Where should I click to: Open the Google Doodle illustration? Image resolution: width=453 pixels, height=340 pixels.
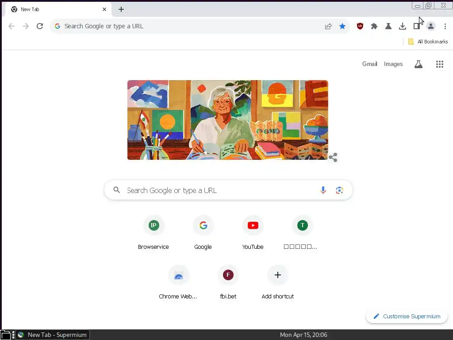point(228,120)
